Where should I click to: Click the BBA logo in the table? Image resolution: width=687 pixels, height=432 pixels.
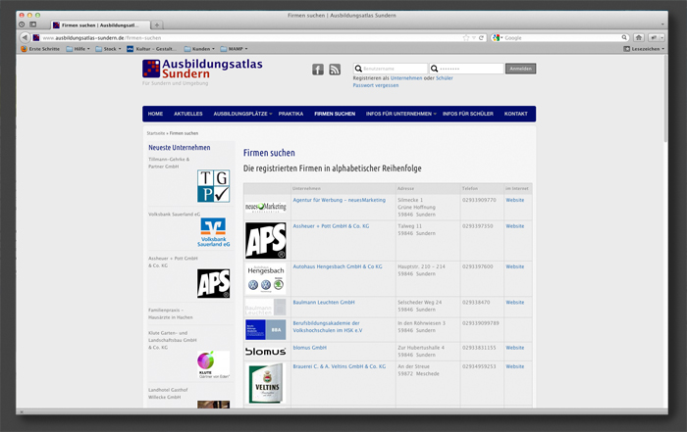(266, 330)
